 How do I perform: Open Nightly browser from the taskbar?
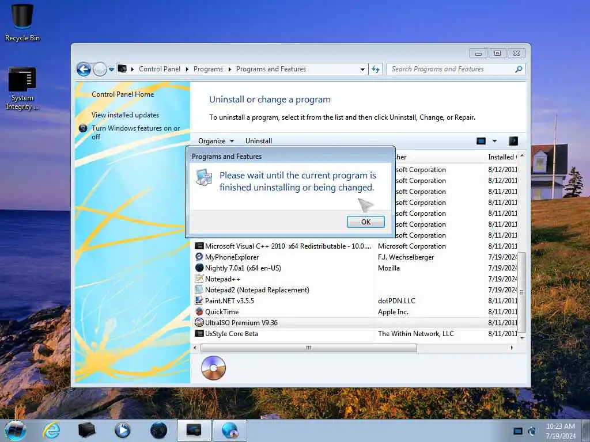[x=158, y=430]
